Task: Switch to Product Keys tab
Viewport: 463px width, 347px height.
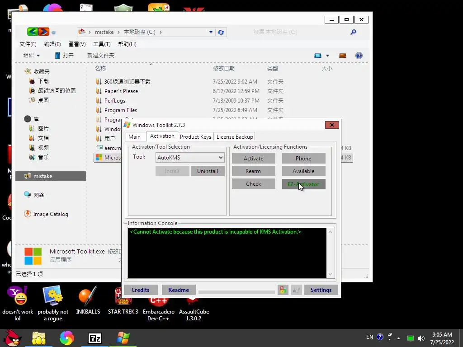Action: click(195, 136)
